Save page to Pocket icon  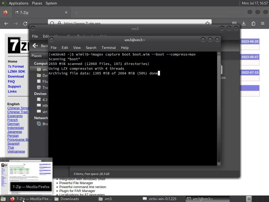click(234, 23)
